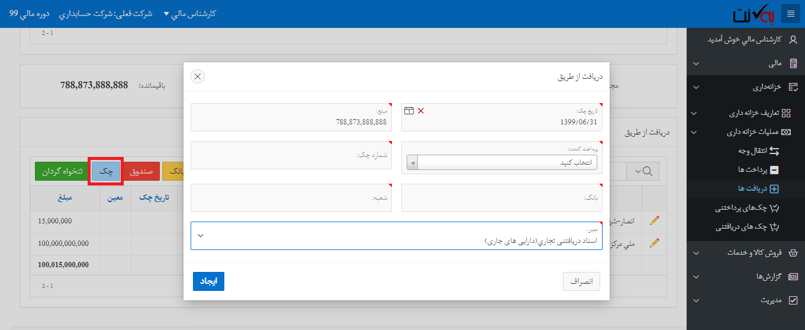
Task: Click the user profile icon in sidebar
Action: tap(793, 39)
